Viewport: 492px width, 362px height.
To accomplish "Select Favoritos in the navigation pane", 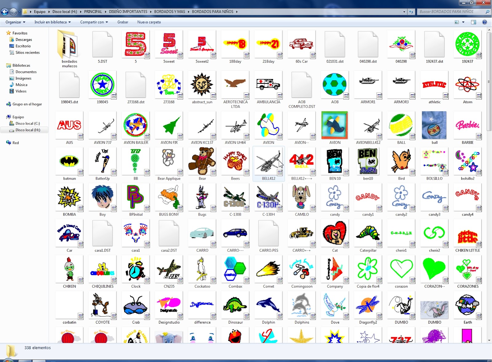I will click(20, 33).
